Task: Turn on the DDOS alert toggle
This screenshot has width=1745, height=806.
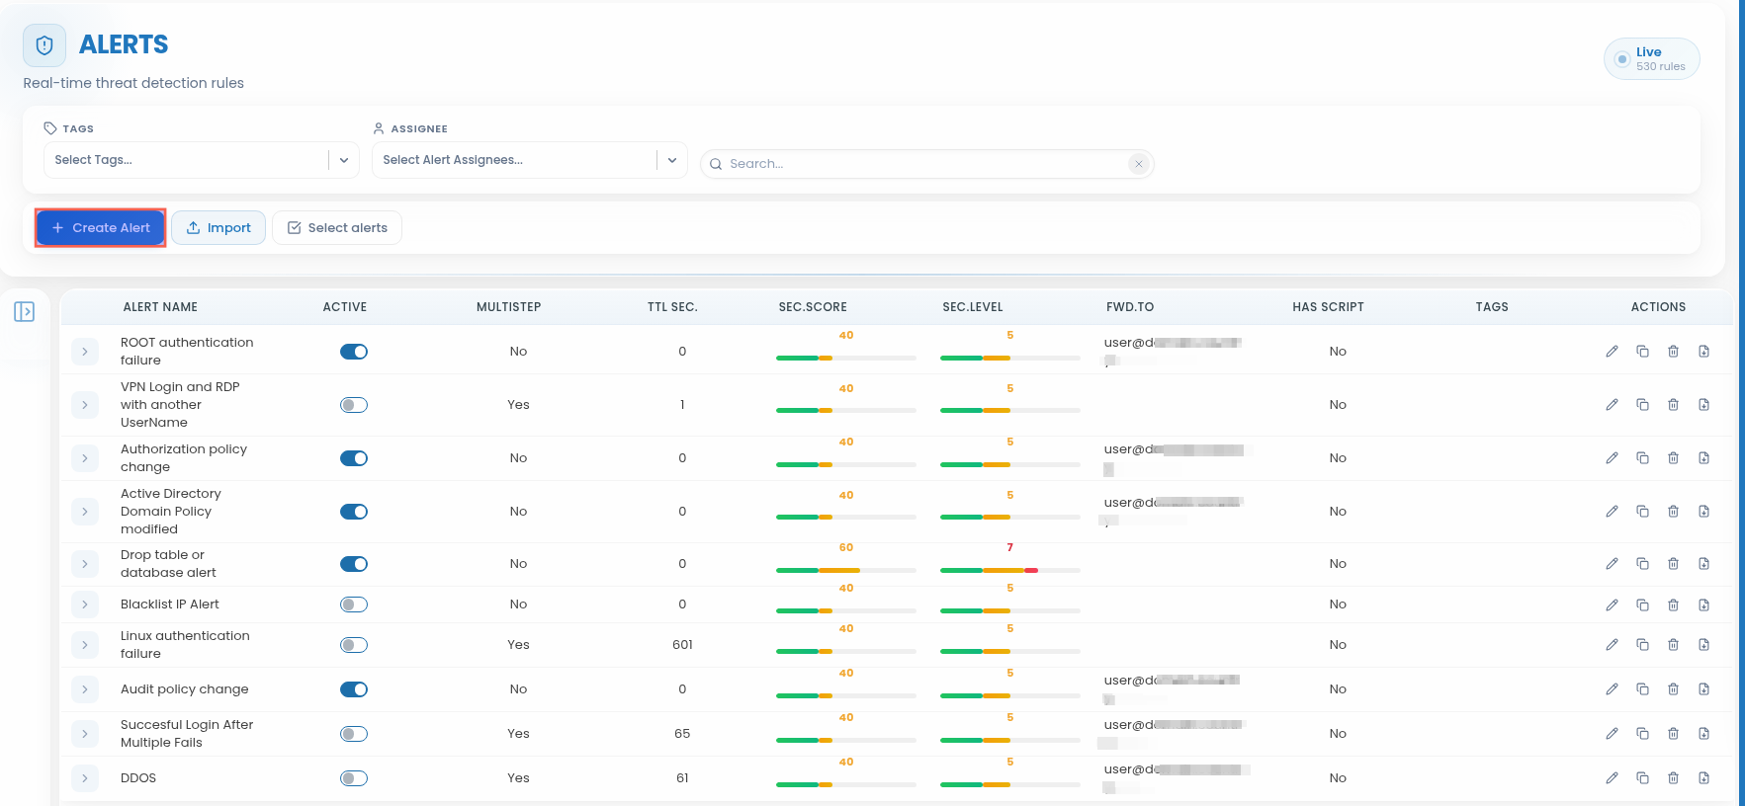Action: [354, 778]
